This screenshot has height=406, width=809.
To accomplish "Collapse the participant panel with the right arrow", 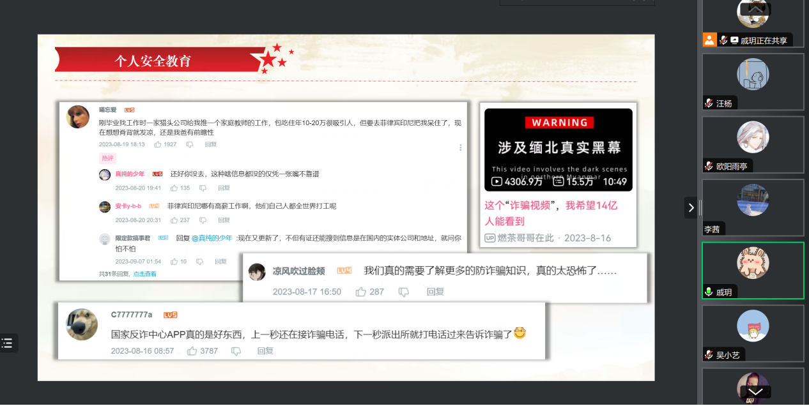I will pyautogui.click(x=691, y=207).
